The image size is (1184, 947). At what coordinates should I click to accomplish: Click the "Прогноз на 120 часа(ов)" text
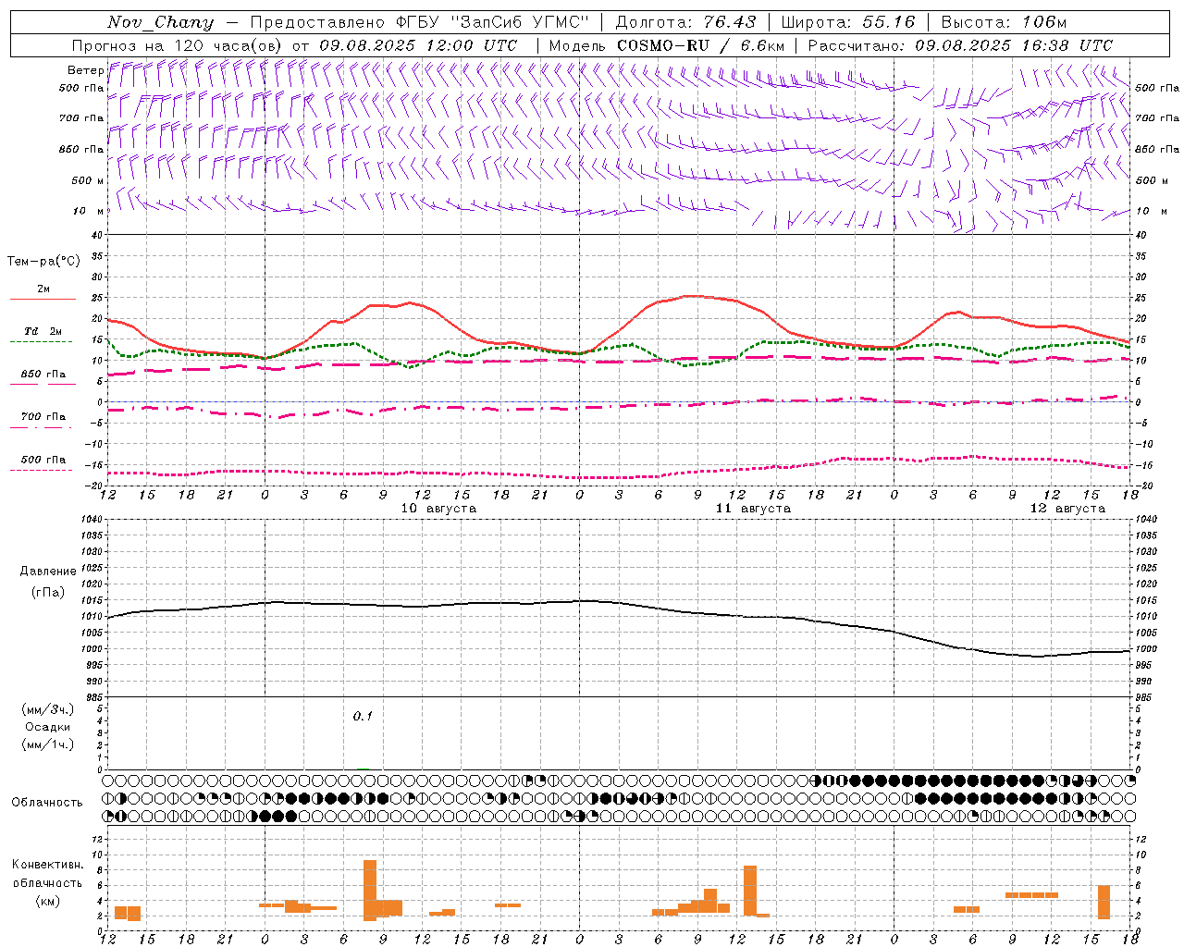pyautogui.click(x=178, y=45)
